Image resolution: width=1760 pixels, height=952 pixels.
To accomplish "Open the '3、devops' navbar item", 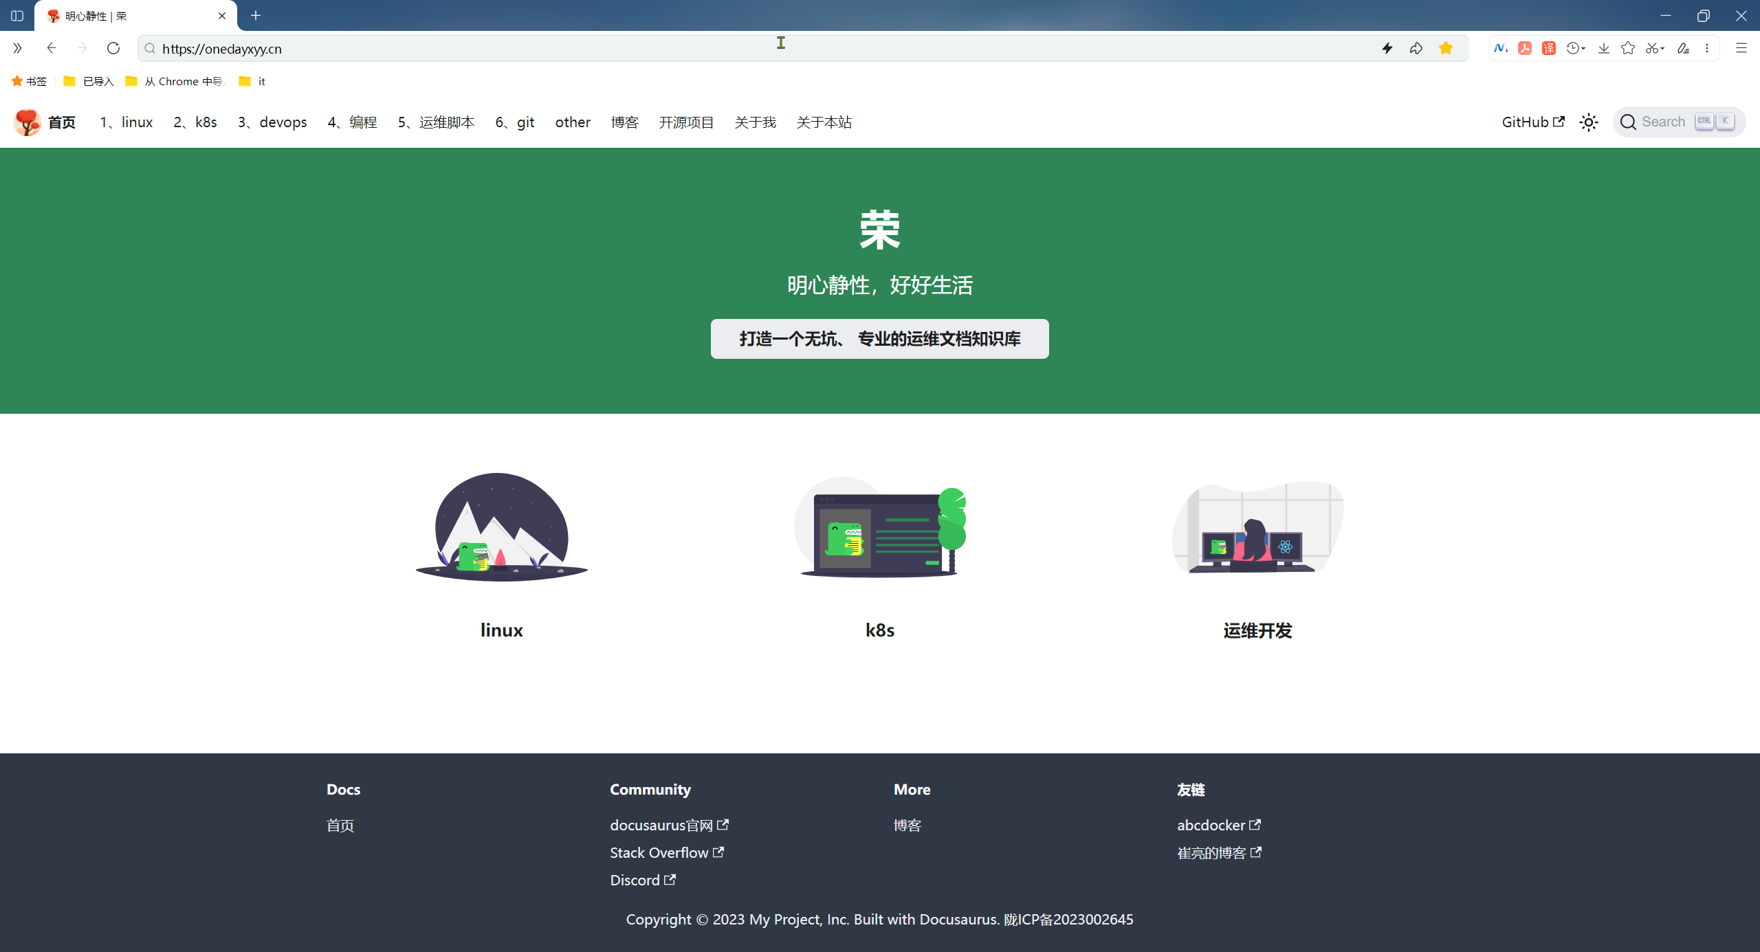I will pyautogui.click(x=272, y=122).
